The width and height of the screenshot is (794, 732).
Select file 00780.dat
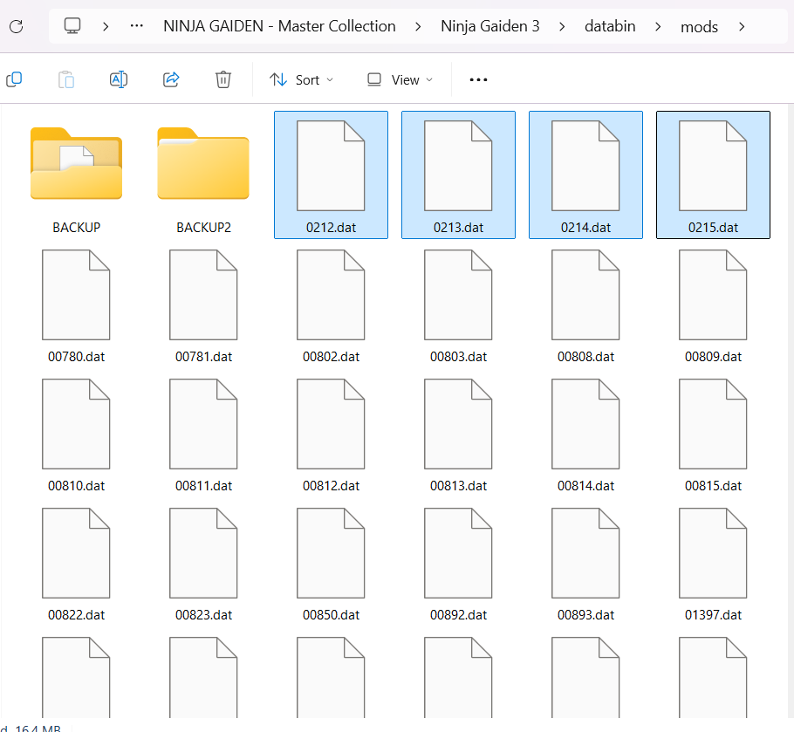point(77,305)
